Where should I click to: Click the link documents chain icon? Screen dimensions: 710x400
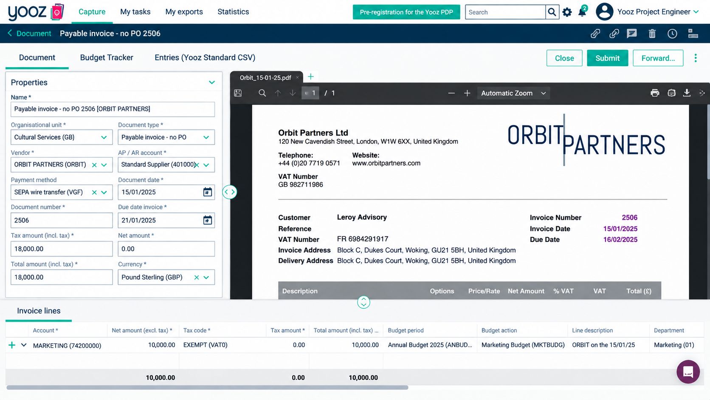coord(614,34)
